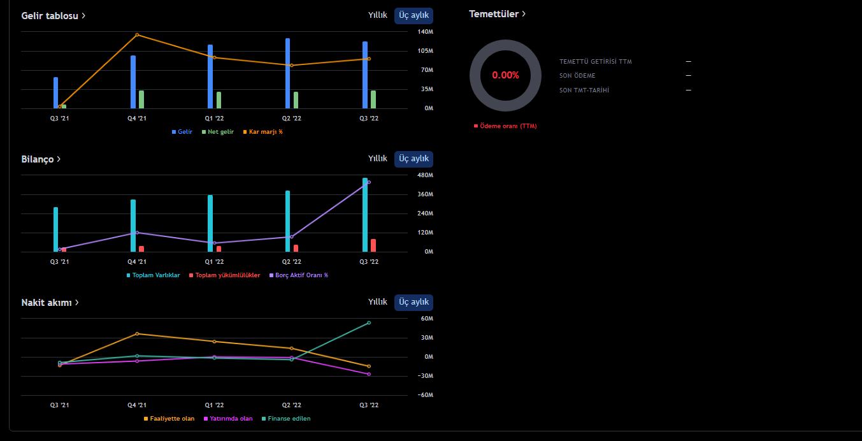
Task: Toggle the Toplam yükümlülükler legend item
Action: click(x=224, y=275)
